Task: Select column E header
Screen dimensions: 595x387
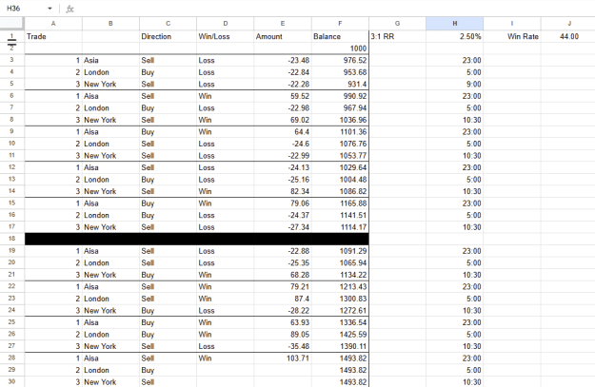Action: (283, 24)
